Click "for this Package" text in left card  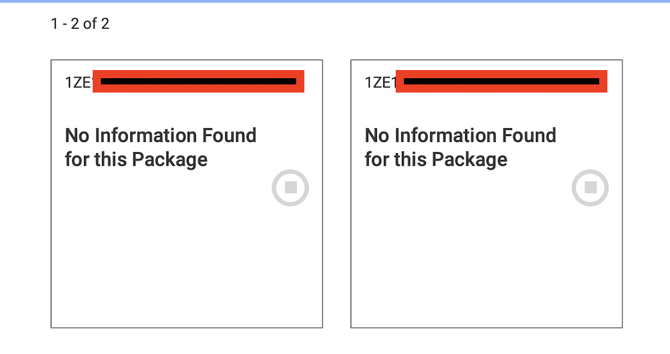pos(136,159)
